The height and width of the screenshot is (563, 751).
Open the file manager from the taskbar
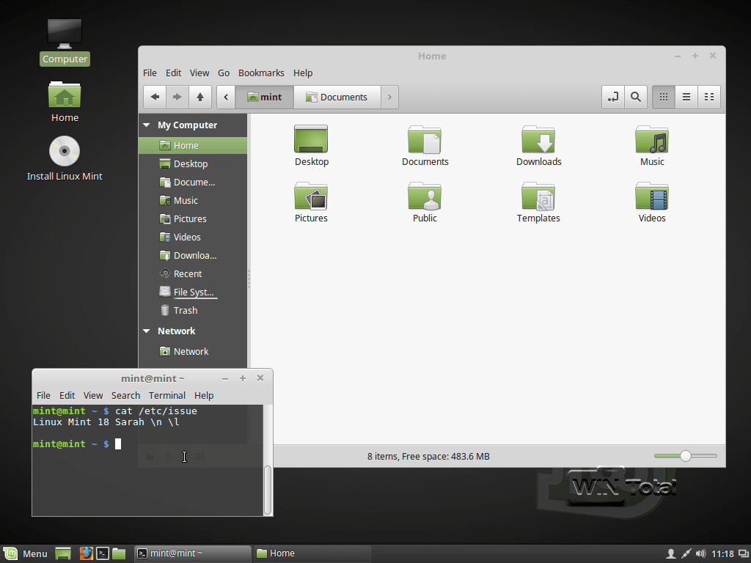[x=119, y=553]
